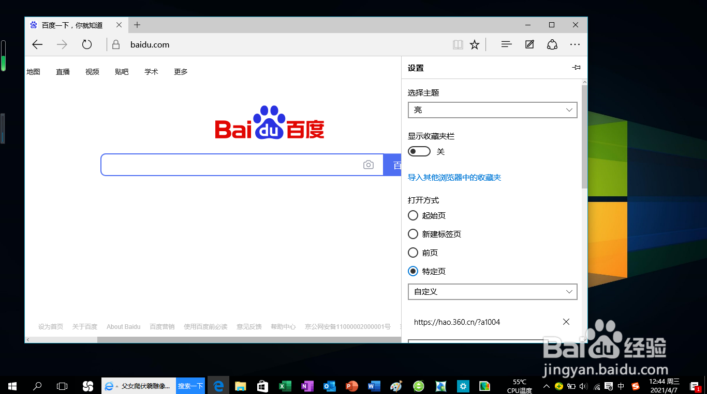Remove the hao.360.cn start page
The height and width of the screenshot is (394, 707).
click(566, 322)
